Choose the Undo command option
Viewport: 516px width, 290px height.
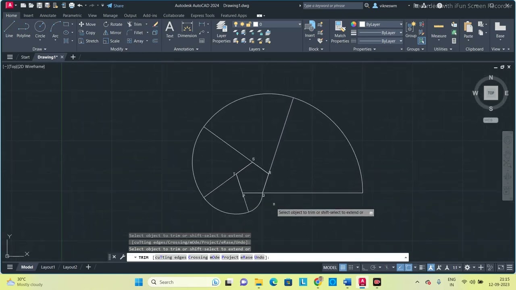pos(259,257)
